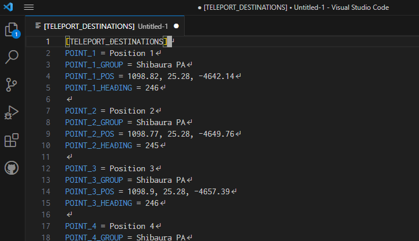The width and height of the screenshot is (419, 241).
Task: Click the POINT_4_GROUP key on line 18
Action: 94,238
